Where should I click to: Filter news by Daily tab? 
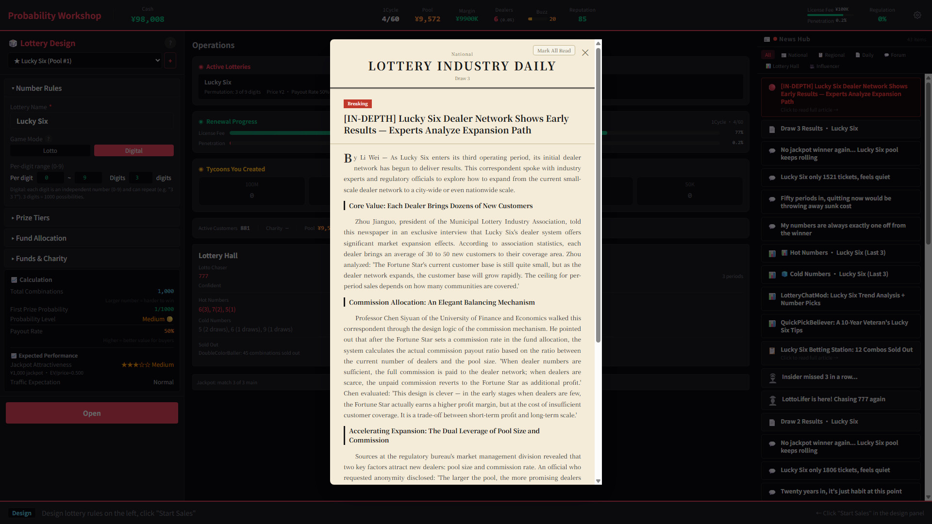pos(865,55)
